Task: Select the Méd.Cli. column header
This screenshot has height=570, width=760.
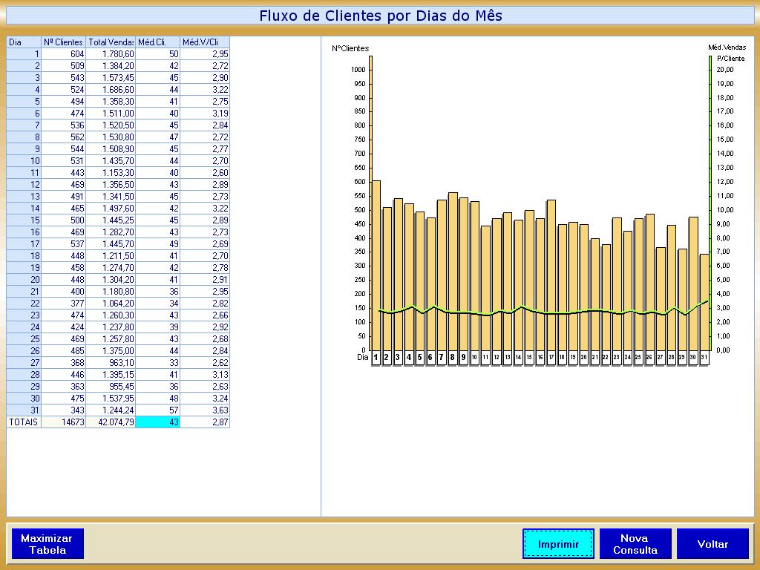Action: pyautogui.click(x=157, y=42)
